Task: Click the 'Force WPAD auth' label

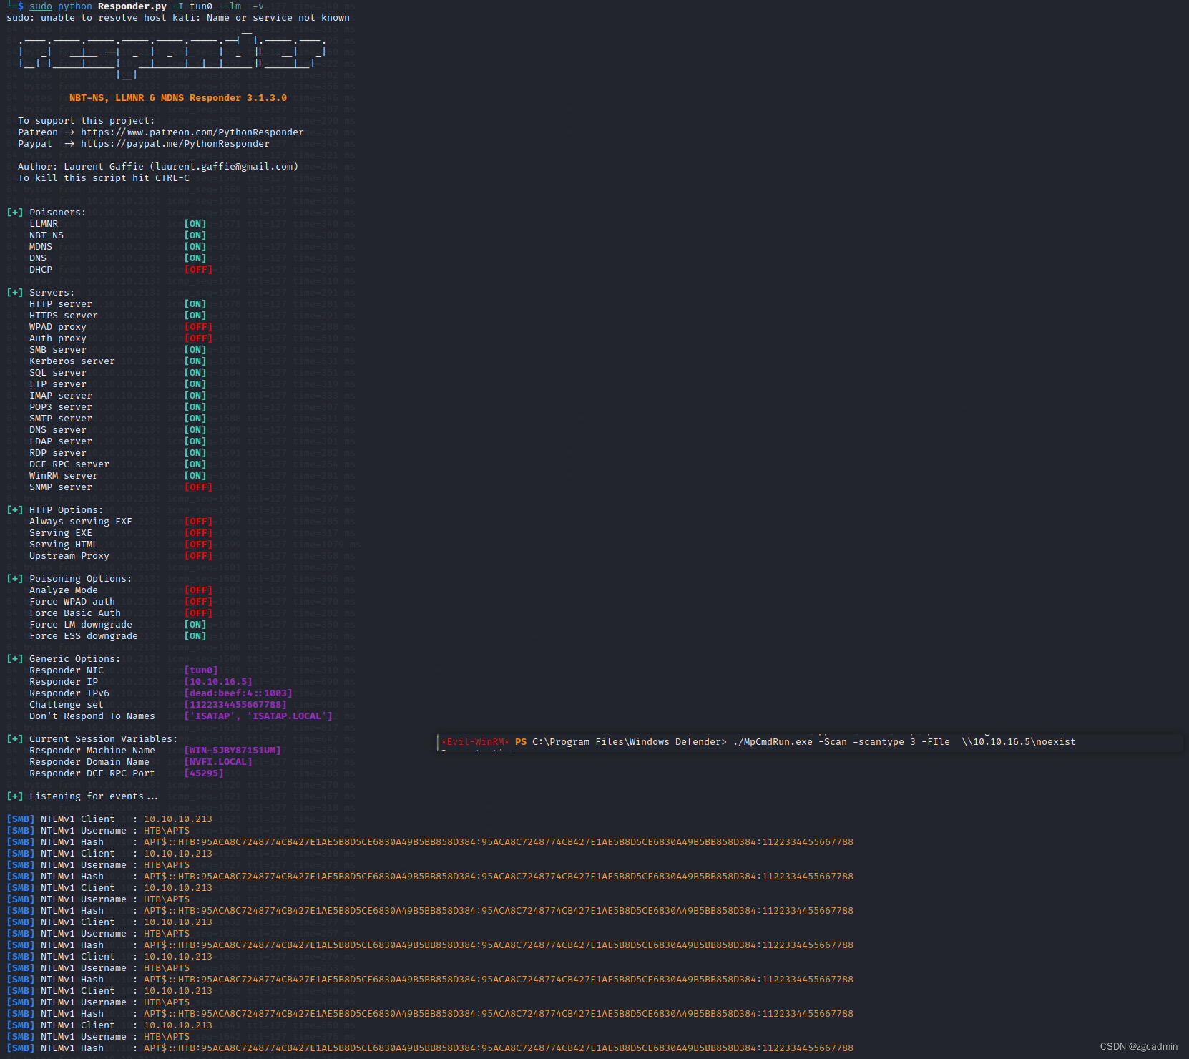Action: [x=72, y=602]
